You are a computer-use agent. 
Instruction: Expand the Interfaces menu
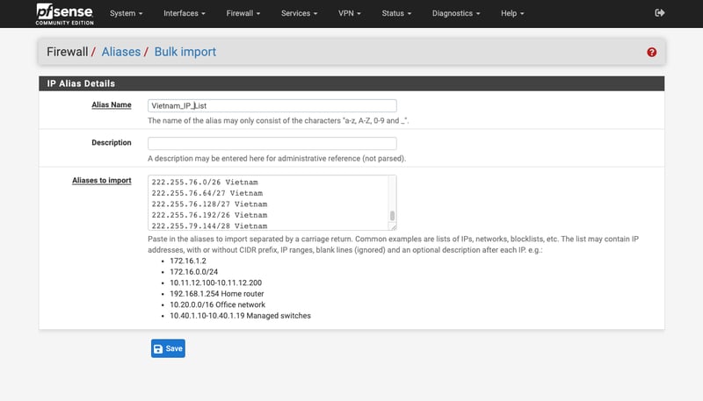click(x=185, y=14)
